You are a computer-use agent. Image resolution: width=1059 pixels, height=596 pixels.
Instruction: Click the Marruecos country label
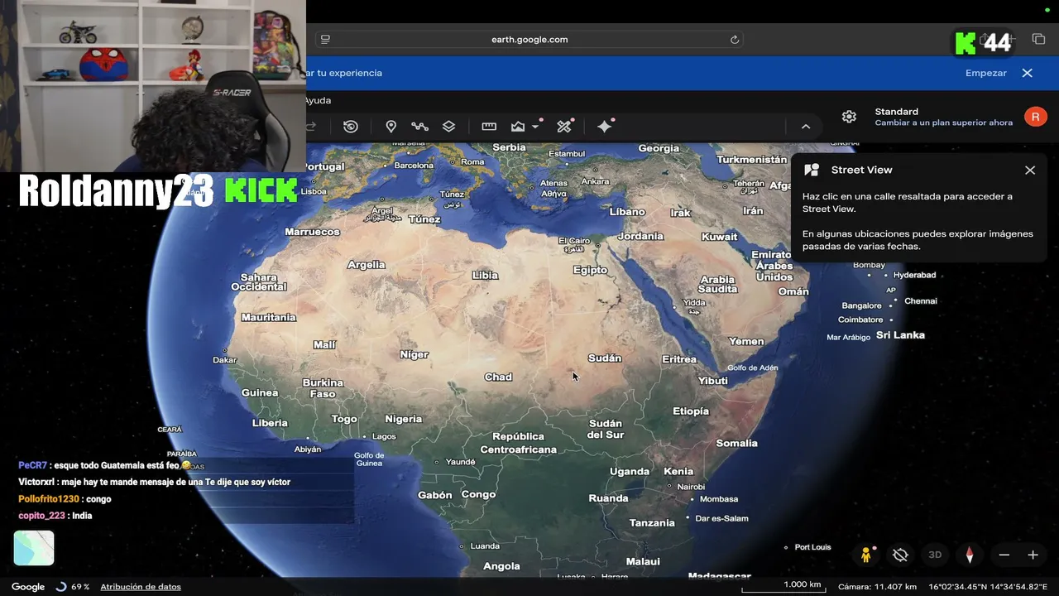(x=313, y=232)
